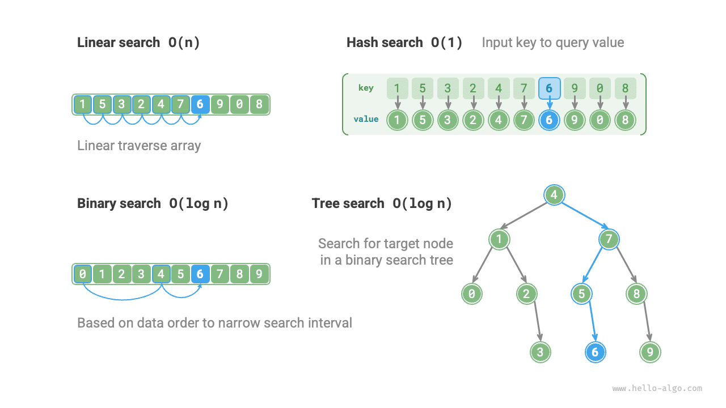The width and height of the screenshot is (726, 408).
Task: Click middle cell 4 in binary search array
Action: point(161,274)
